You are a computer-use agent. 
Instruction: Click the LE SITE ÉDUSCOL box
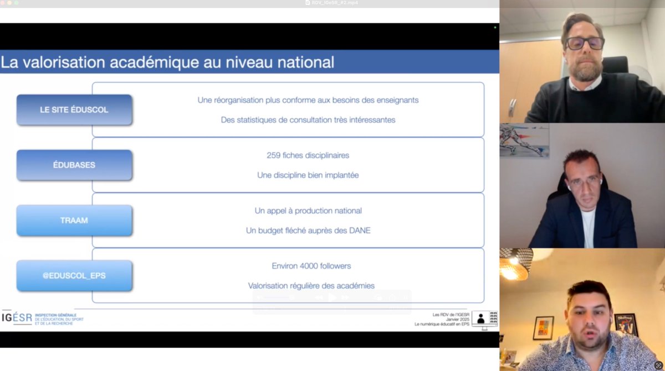(x=74, y=109)
